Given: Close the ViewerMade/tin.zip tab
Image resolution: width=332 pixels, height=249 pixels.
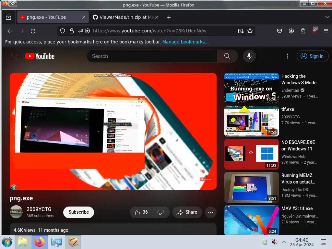Looking at the screenshot, I should pyautogui.click(x=157, y=18).
